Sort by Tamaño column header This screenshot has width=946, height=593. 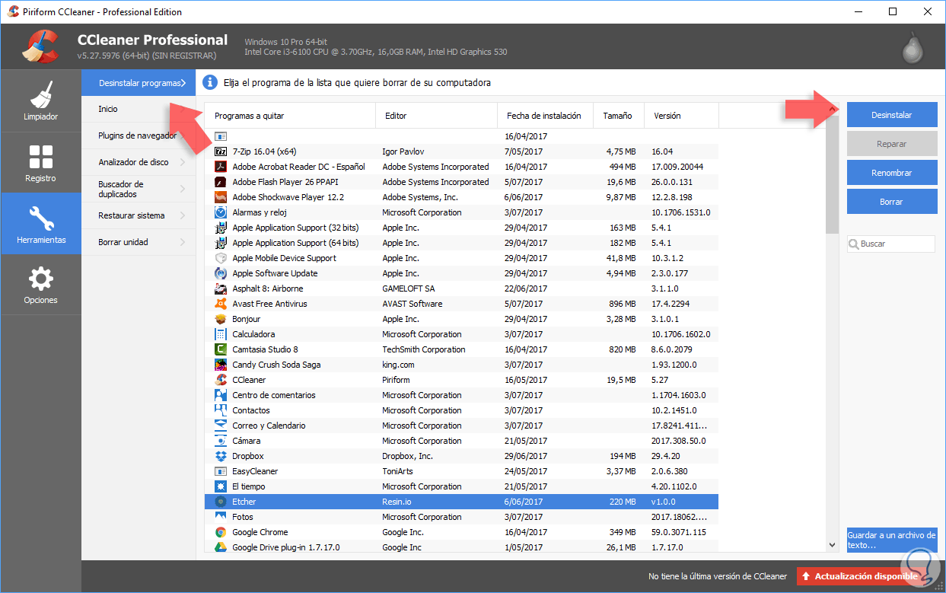pos(618,116)
